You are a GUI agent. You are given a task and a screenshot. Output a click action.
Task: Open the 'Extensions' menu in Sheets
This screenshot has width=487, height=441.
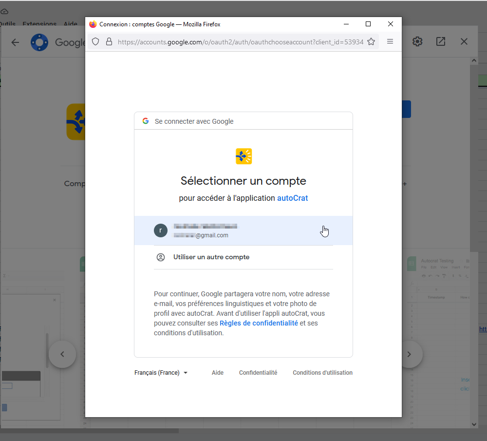pyautogui.click(x=39, y=23)
